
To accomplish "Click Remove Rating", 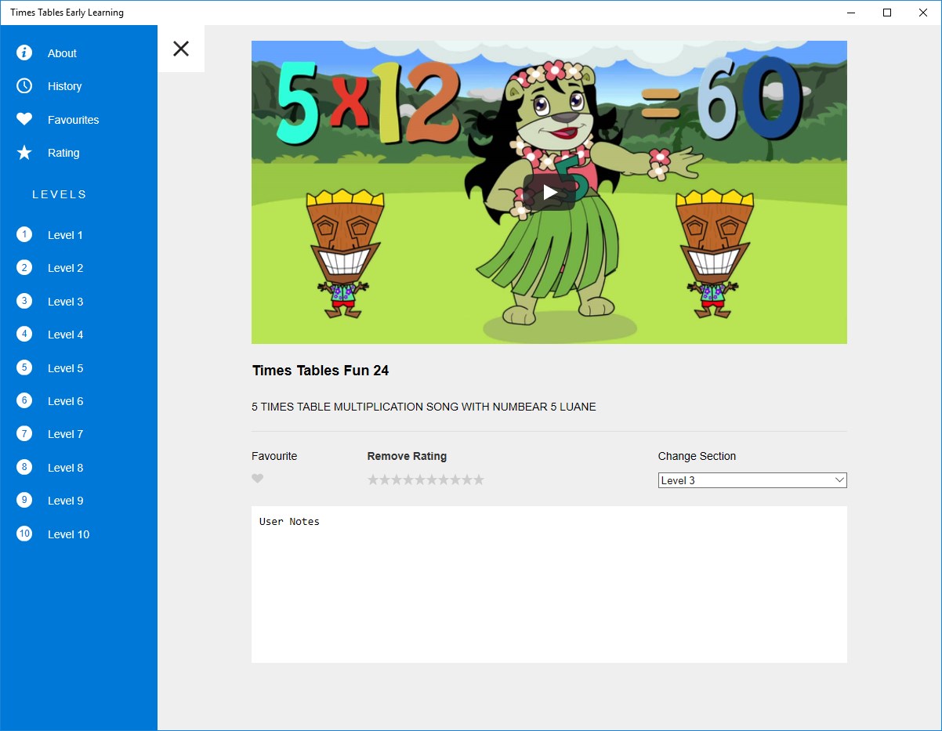I will (407, 456).
